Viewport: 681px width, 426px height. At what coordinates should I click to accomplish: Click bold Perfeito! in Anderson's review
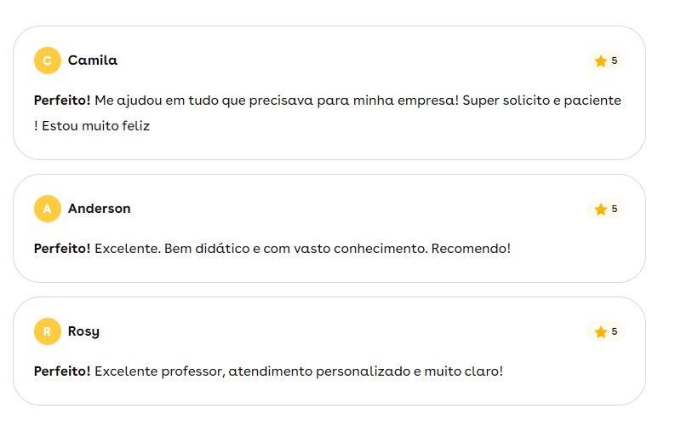tap(62, 249)
